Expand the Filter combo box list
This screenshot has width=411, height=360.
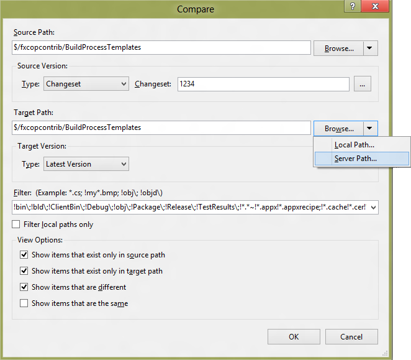(x=373, y=208)
